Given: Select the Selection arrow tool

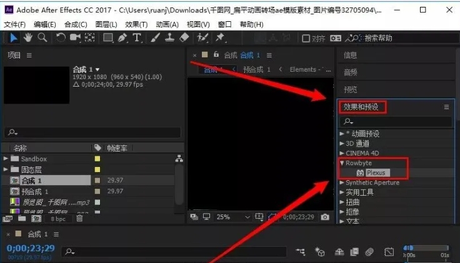Looking at the screenshot, I should coord(14,38).
